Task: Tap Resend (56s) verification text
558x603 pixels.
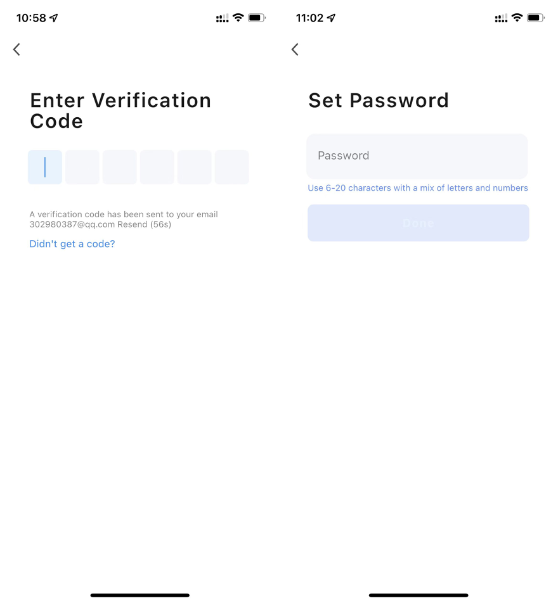Action: (x=144, y=224)
